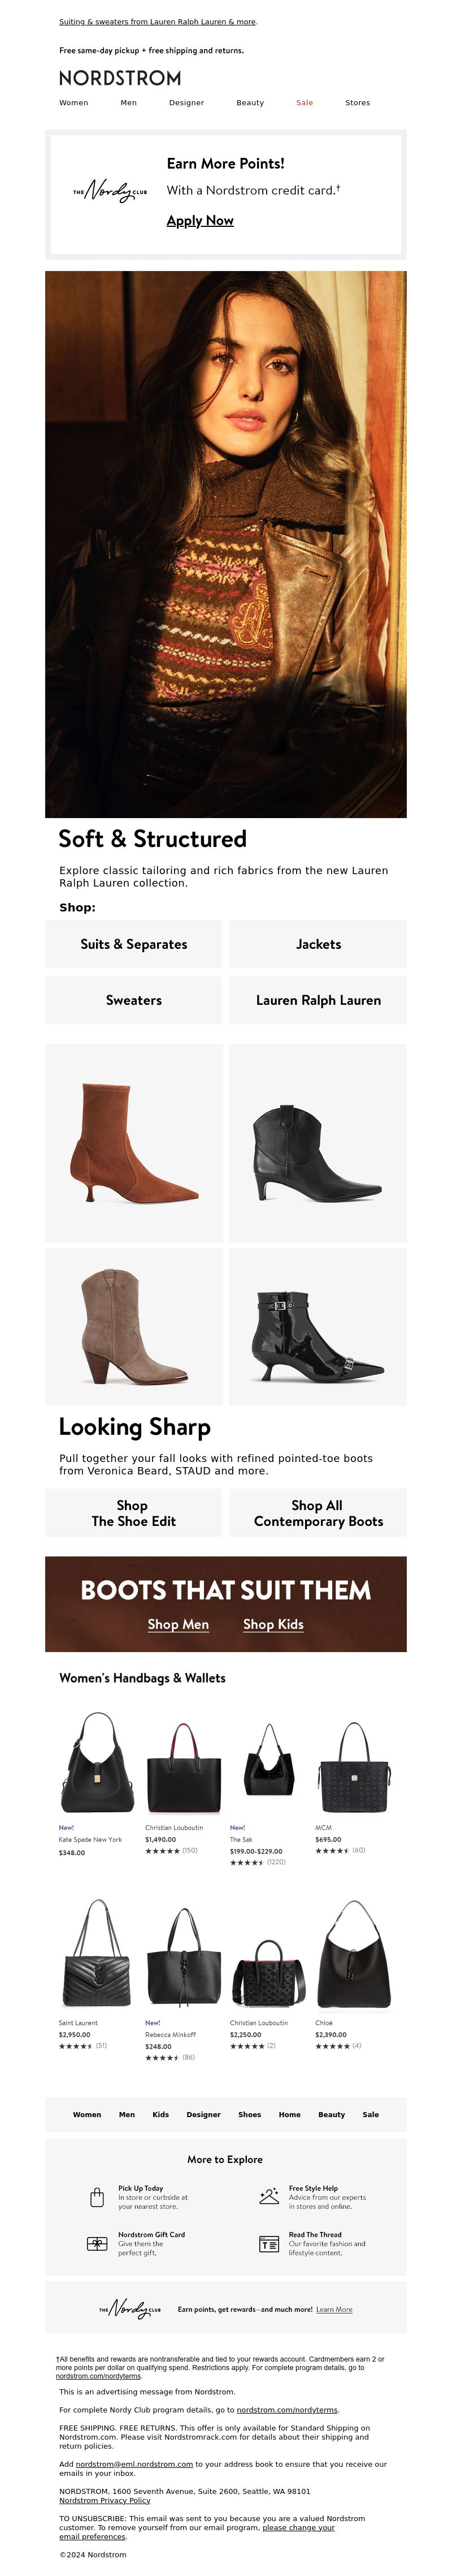Click the Apply Now link
Image resolution: width=452 pixels, height=2576 pixels.
pyautogui.click(x=199, y=221)
